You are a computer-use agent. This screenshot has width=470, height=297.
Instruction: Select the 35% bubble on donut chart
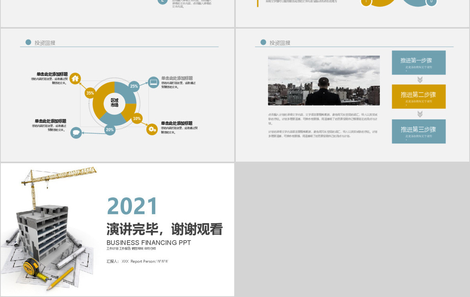90,93
